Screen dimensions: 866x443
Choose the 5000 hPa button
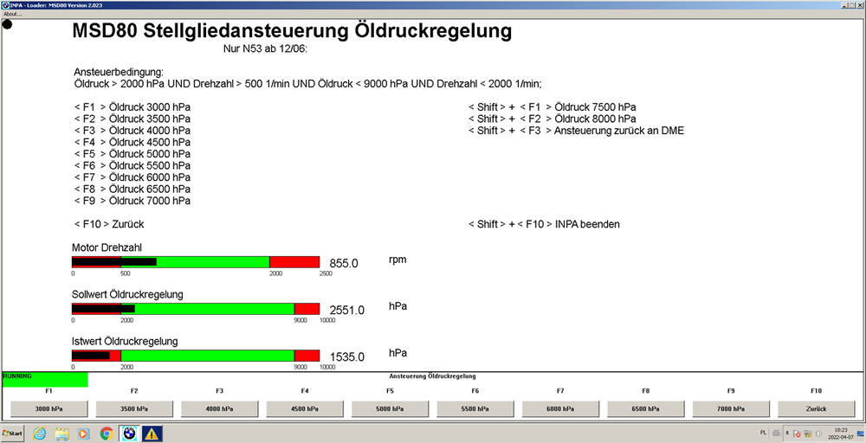[x=390, y=408]
